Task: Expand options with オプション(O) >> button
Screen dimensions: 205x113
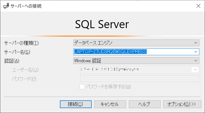Action: pyautogui.click(x=182, y=104)
